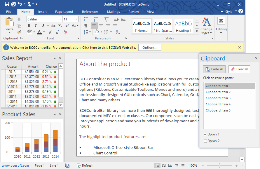Open the font color dropdown arrow
The height and width of the screenshot is (169, 260).
tap(44, 32)
